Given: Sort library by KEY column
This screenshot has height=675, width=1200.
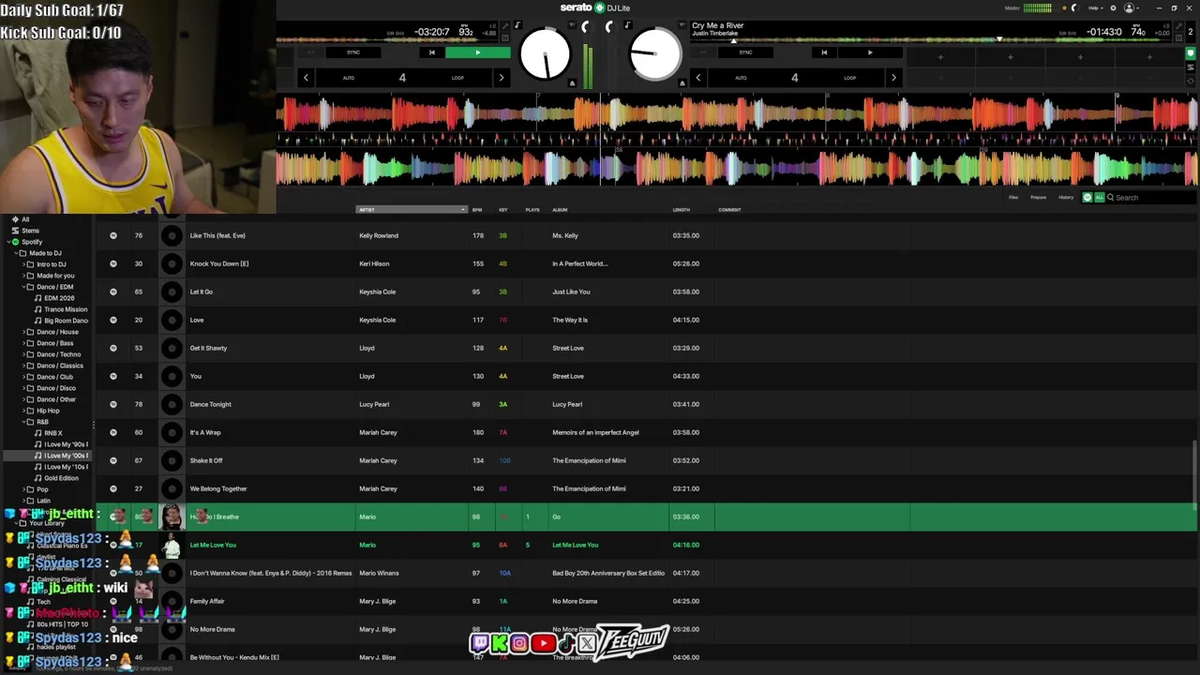Looking at the screenshot, I should tap(503, 210).
